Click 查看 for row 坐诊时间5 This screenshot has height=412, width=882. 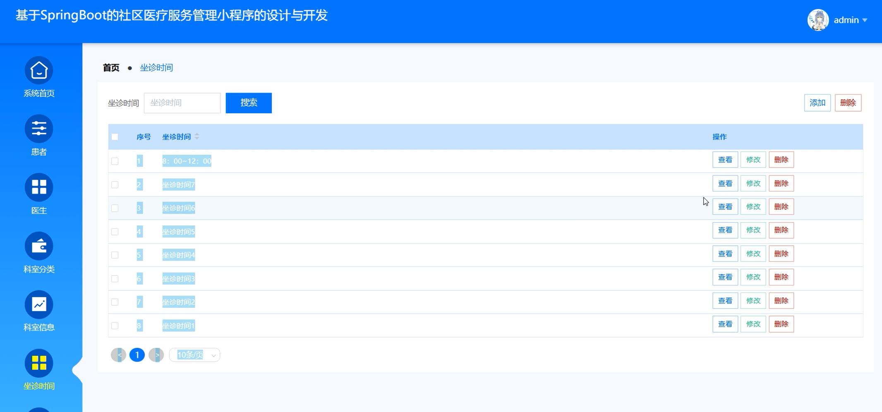[x=725, y=230]
